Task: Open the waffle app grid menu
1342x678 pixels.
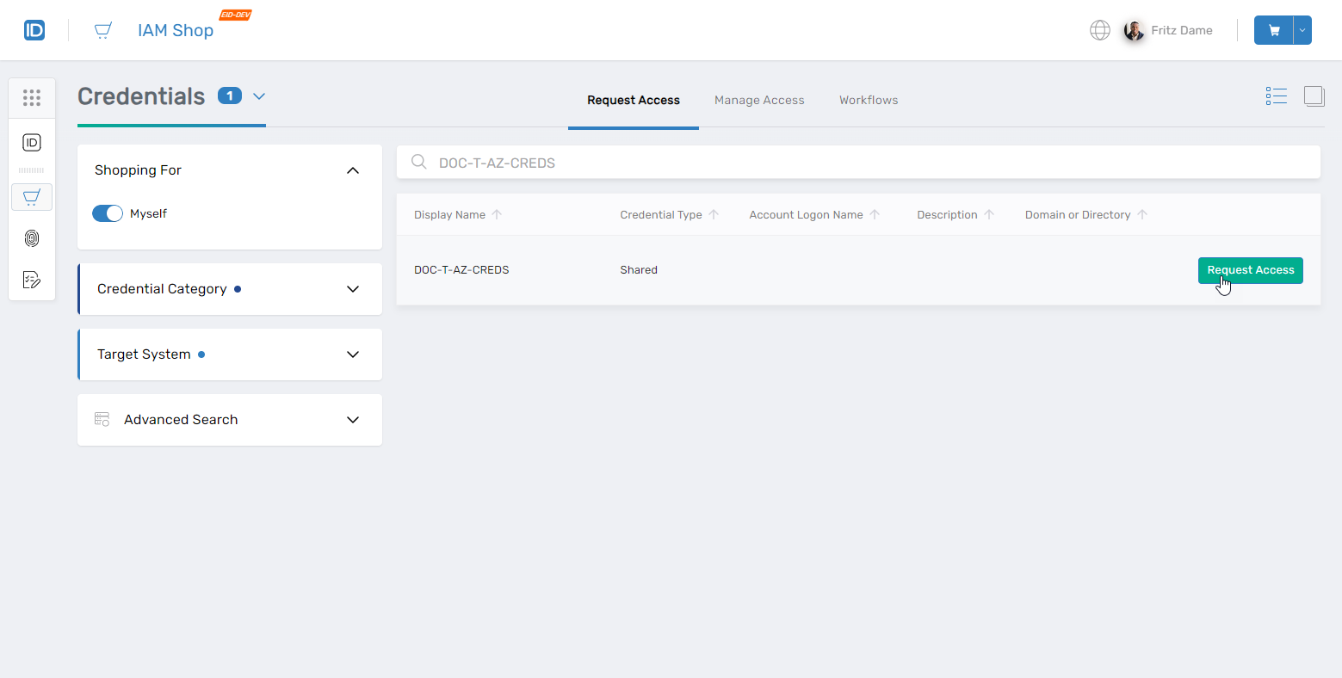Action: point(32,97)
